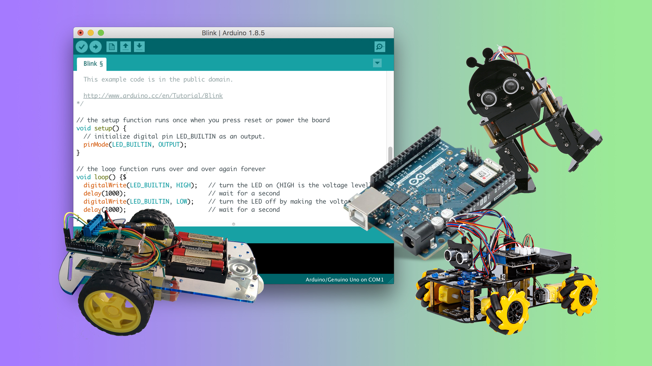Click the black console output area
The width and height of the screenshot is (652, 366).
(326, 258)
